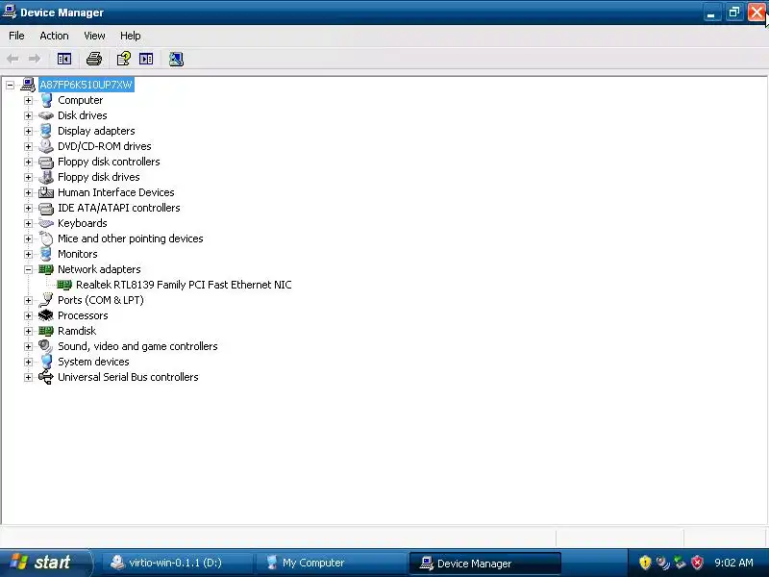
Task: Select the Mice and pointing devices icon
Action: click(x=46, y=238)
